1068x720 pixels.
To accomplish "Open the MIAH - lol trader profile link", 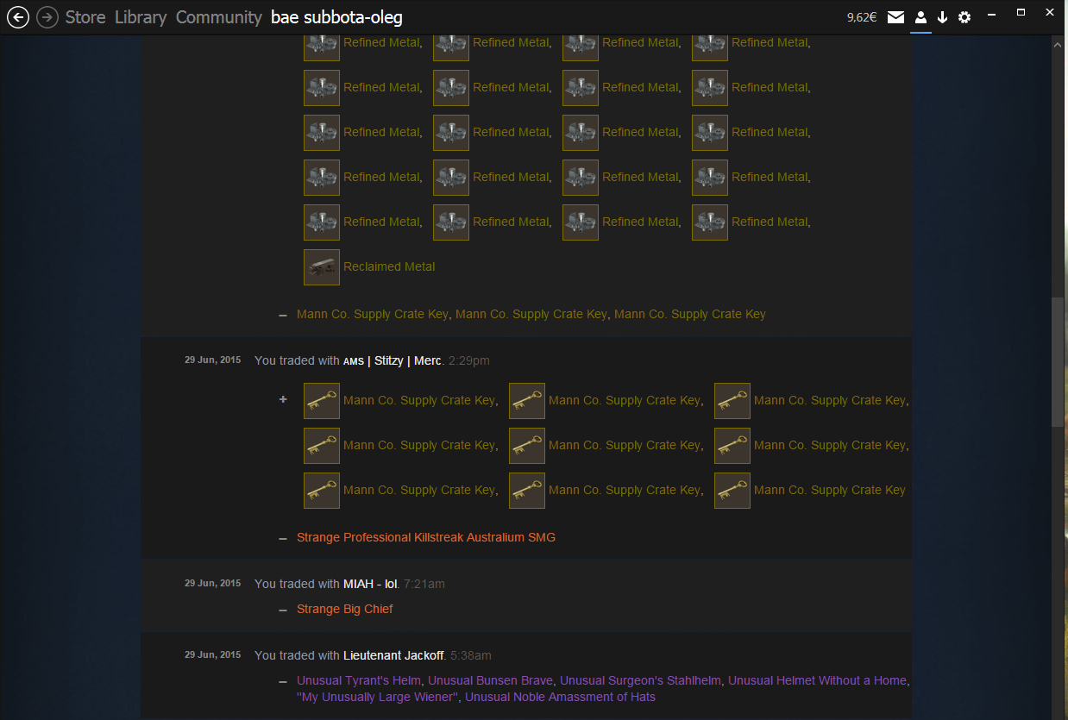I will pos(370,584).
